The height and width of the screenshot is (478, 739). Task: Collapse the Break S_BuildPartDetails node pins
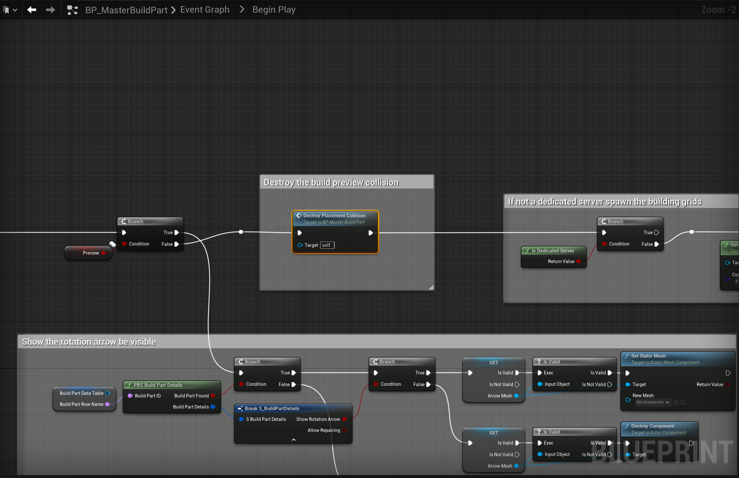tap(293, 440)
